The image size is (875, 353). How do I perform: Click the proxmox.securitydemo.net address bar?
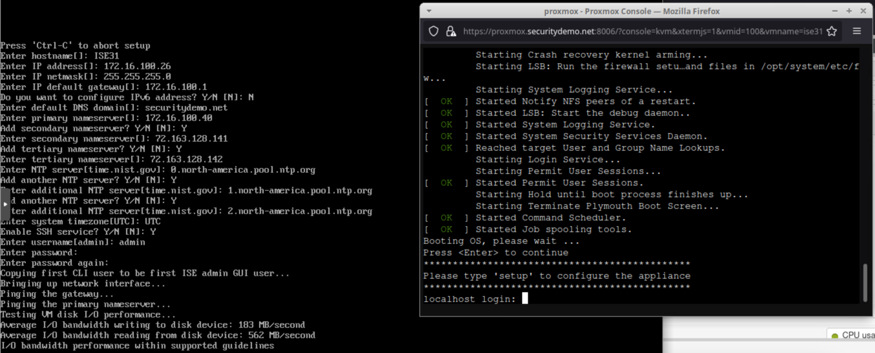pos(641,31)
